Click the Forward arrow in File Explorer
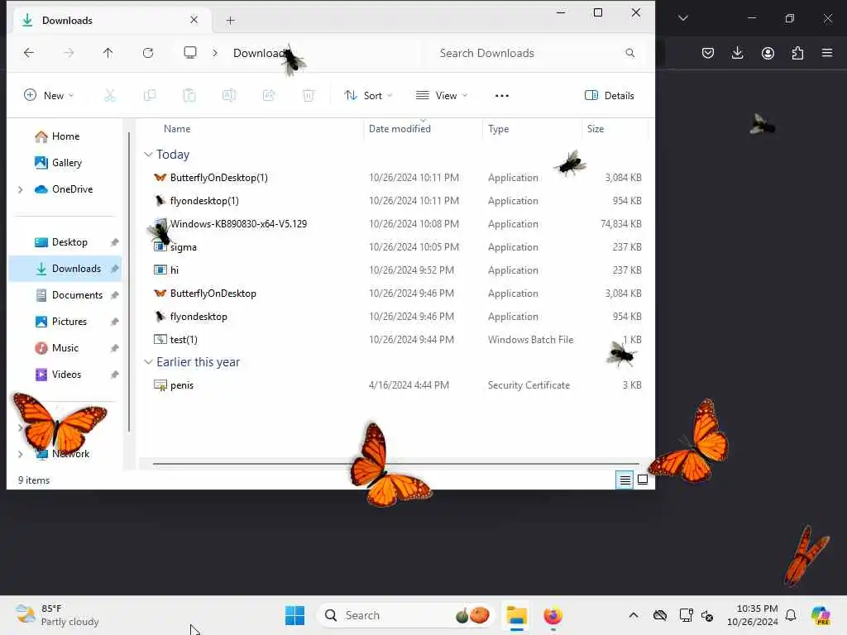This screenshot has height=635, width=847. click(69, 52)
